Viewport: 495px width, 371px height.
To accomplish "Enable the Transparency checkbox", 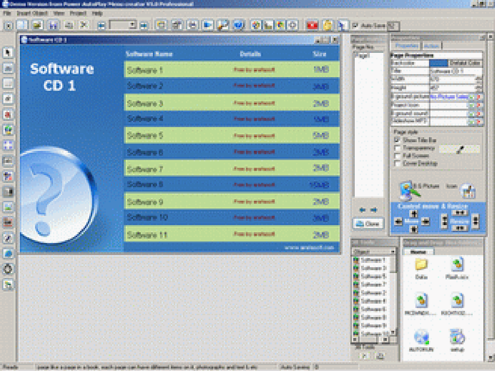I will 397,148.
